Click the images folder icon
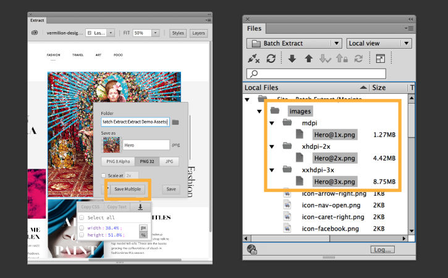Image resolution: width=448 pixels, height=278 pixels. click(275, 111)
